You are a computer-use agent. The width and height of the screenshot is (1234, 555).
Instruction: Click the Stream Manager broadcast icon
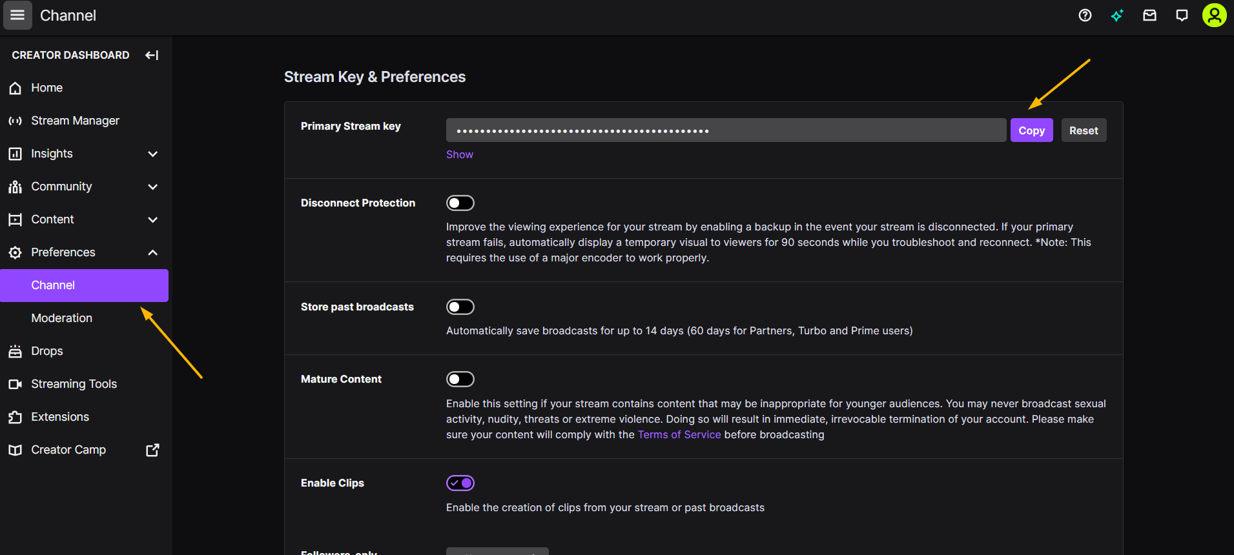[15, 121]
